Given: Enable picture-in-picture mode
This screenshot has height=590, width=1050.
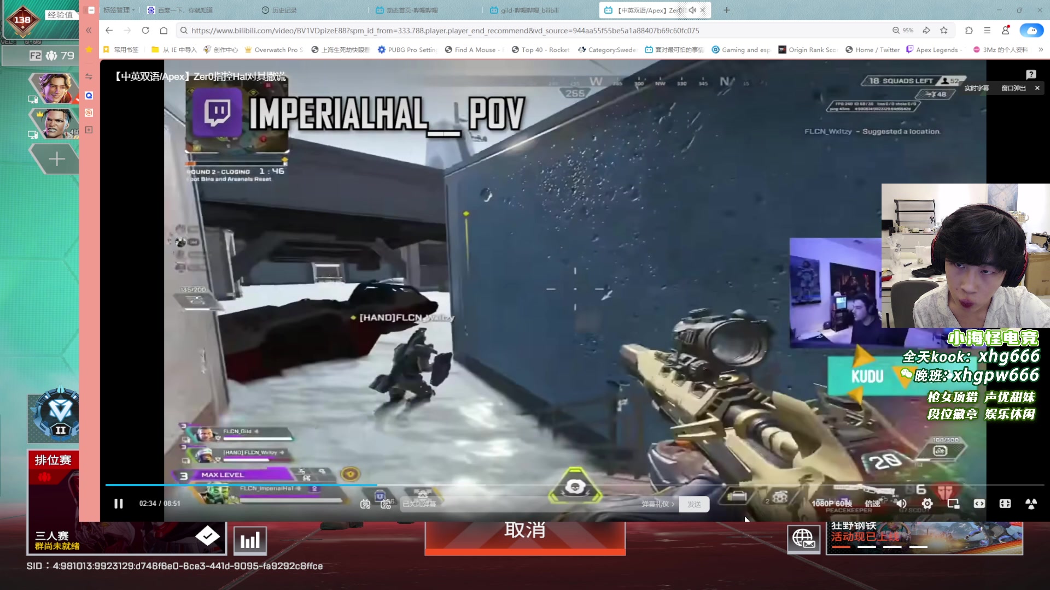Looking at the screenshot, I should coord(953,504).
